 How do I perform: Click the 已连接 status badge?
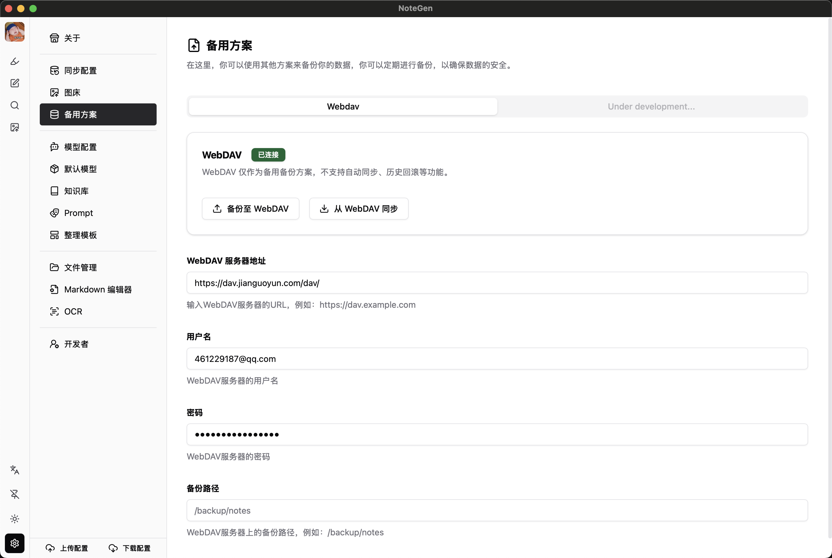pyautogui.click(x=268, y=155)
